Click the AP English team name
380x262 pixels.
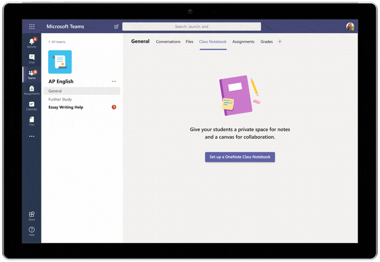61,81
